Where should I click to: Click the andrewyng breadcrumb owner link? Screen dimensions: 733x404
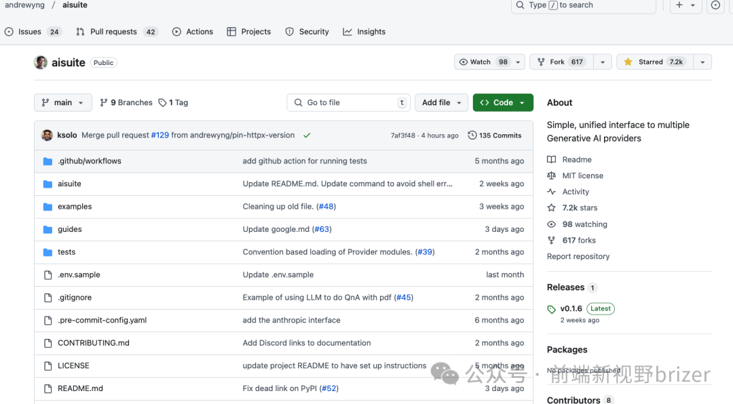point(25,5)
